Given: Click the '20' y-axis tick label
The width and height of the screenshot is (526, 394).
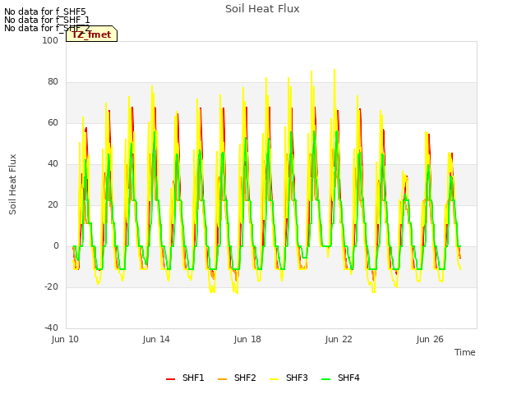Looking at the screenshot, I should [x=53, y=204].
